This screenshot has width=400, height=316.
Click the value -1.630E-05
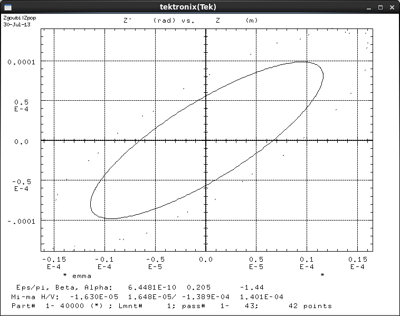point(94,297)
